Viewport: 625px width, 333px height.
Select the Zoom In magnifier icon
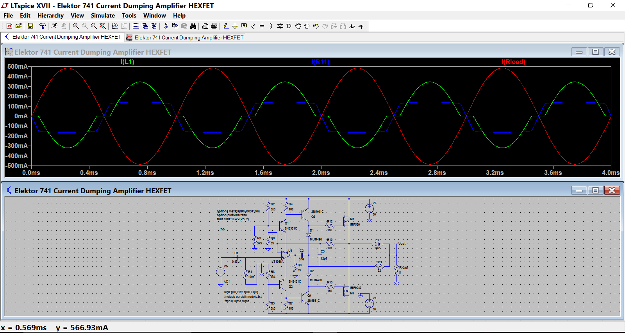76,26
